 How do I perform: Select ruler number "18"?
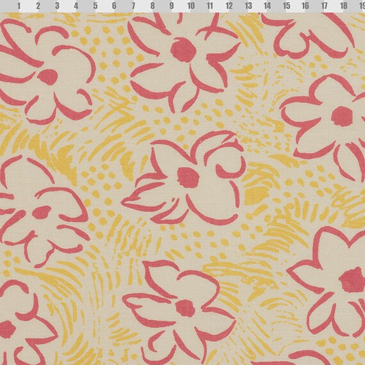pyautogui.click(x=344, y=6)
